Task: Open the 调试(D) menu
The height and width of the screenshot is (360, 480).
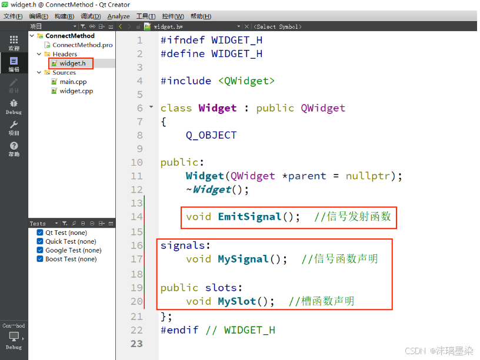Action: pos(91,16)
